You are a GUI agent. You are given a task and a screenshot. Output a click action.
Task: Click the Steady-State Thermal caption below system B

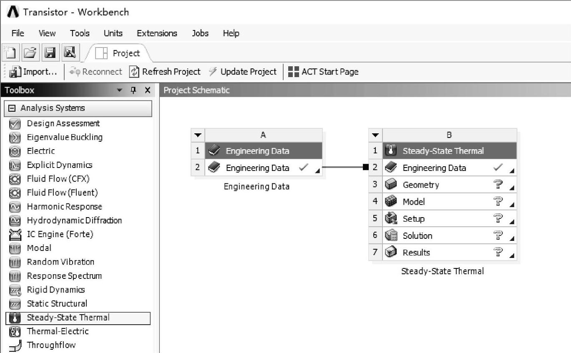443,271
